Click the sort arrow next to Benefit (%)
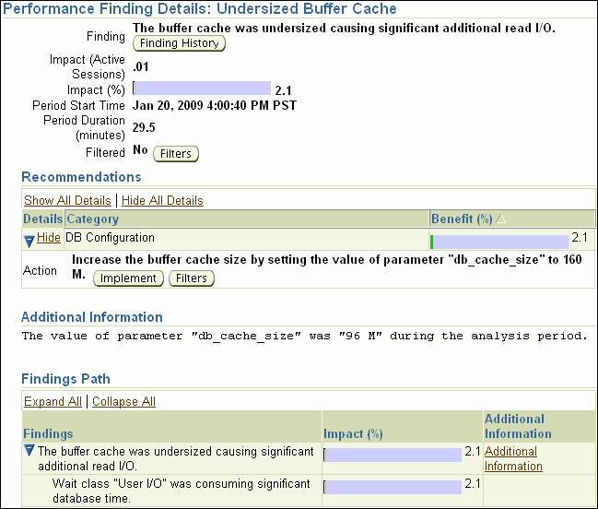598x509 pixels. [501, 219]
